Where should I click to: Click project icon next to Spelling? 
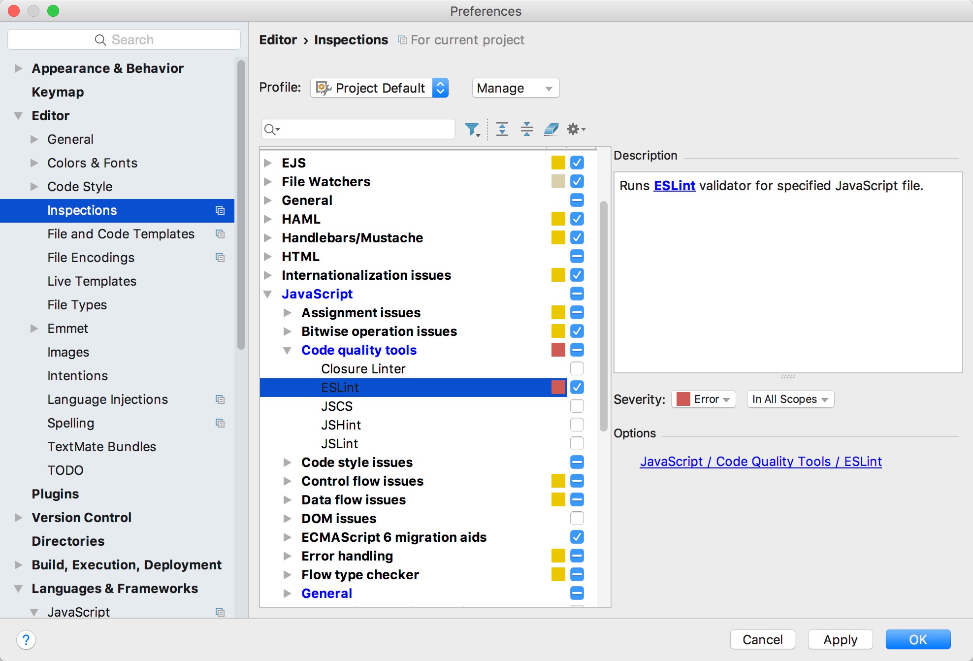point(220,423)
